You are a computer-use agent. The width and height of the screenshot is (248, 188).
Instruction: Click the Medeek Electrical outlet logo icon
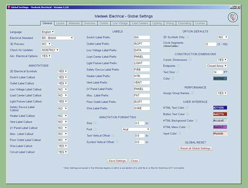click(233, 17)
